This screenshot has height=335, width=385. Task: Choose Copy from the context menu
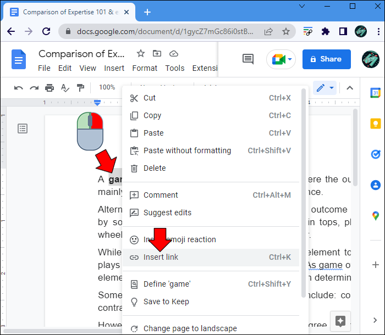[211, 115]
